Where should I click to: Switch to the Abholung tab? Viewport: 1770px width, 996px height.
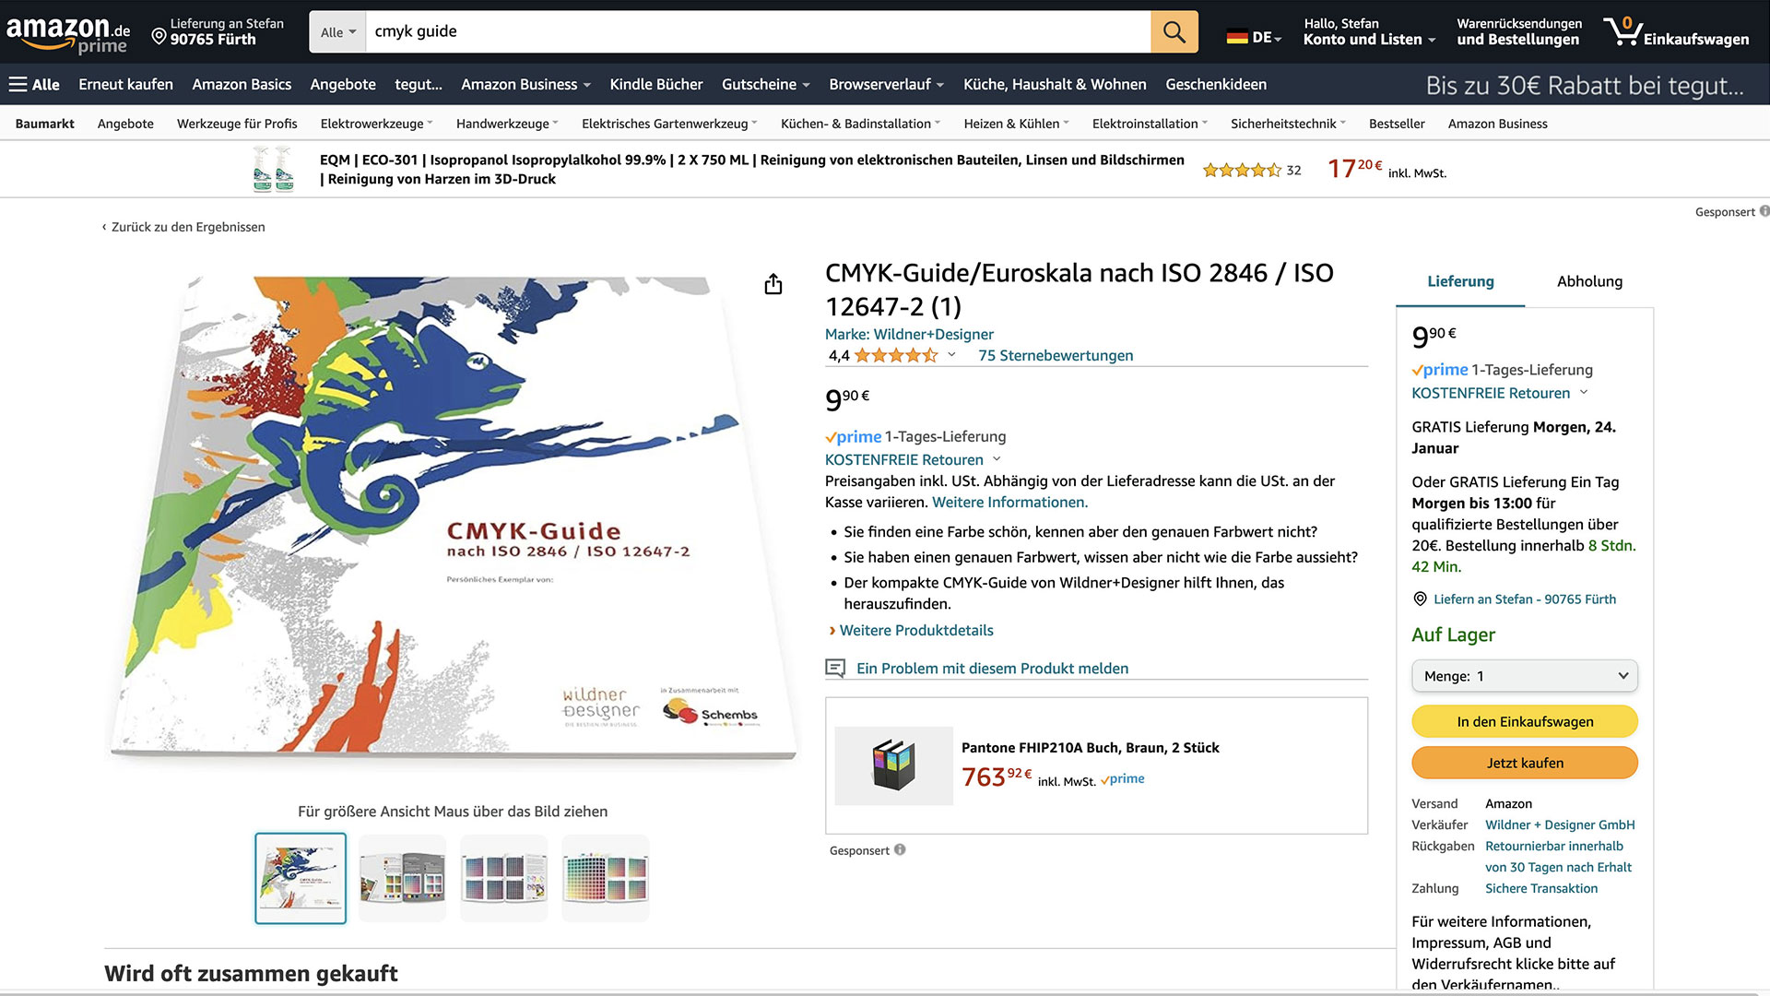click(x=1588, y=281)
